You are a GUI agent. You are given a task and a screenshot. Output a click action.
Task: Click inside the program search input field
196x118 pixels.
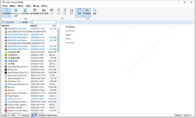point(44,22)
